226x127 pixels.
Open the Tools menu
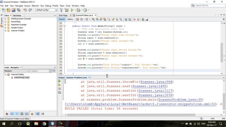68,6
